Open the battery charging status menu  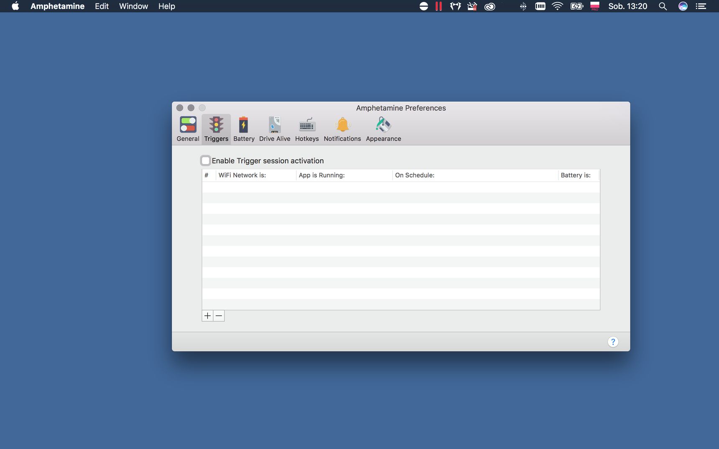click(x=577, y=6)
